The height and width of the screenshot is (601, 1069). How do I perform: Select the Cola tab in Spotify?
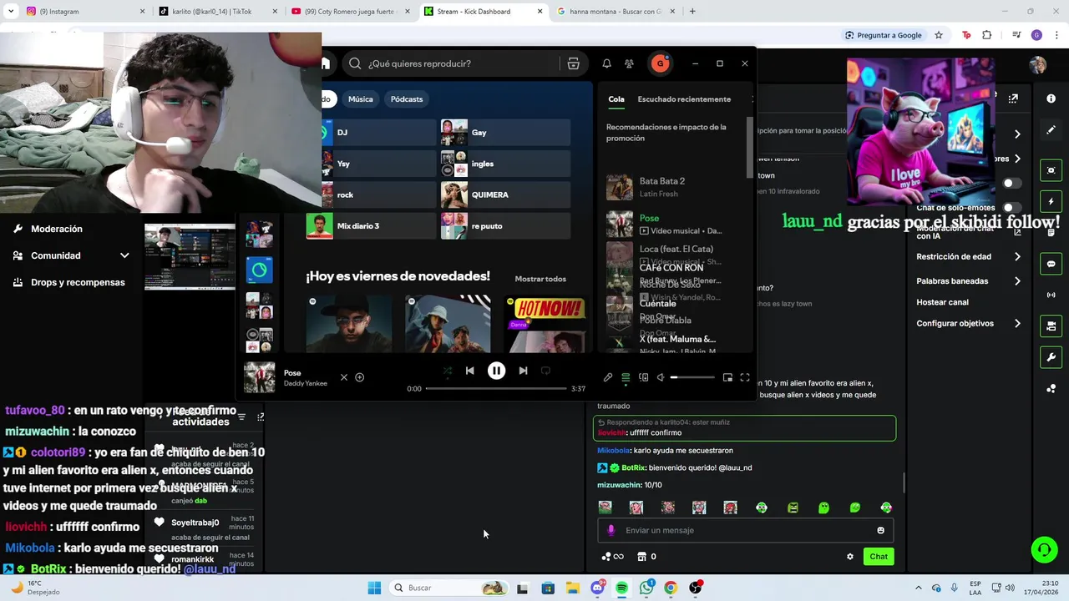point(616,99)
